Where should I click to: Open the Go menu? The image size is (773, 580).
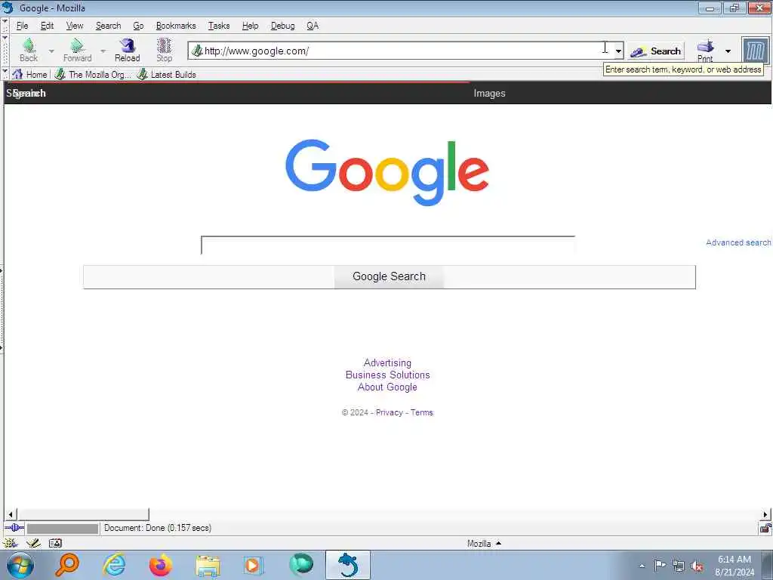pyautogui.click(x=138, y=26)
